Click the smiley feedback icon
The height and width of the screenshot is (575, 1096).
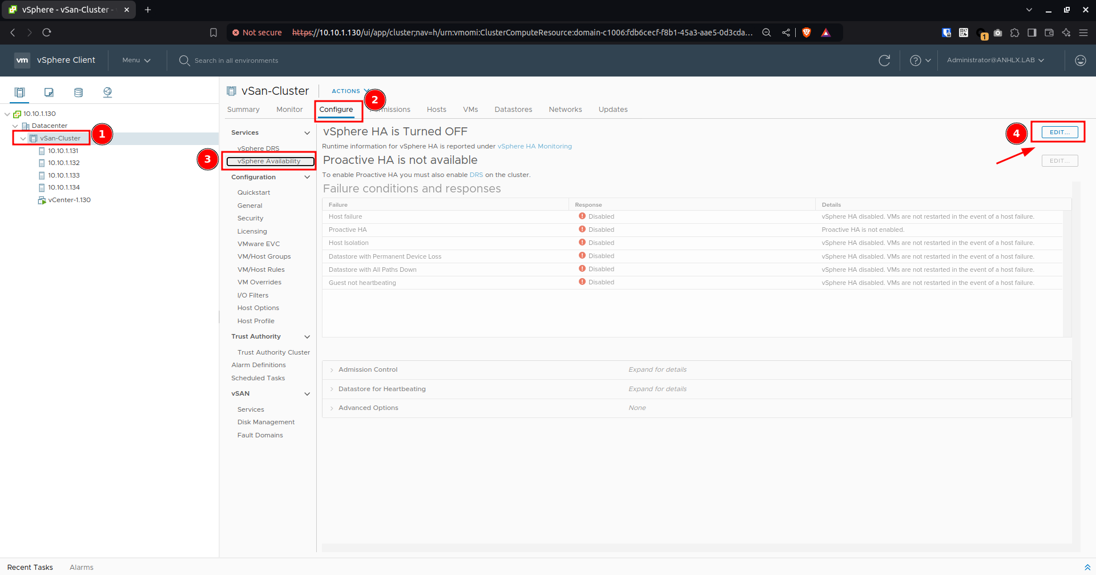click(x=1080, y=61)
